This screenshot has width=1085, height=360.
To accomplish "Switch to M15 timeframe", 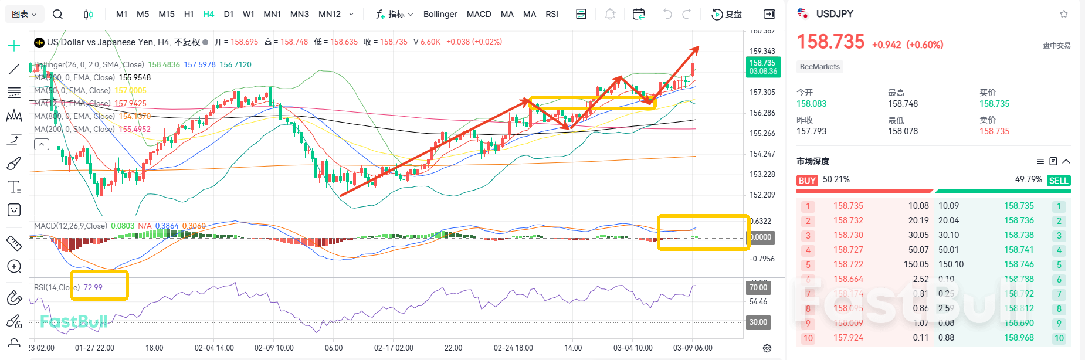I will 167,14.
